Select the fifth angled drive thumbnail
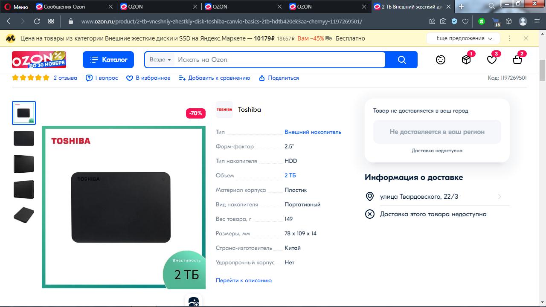Viewport: 546px width, 307px height. [24, 215]
